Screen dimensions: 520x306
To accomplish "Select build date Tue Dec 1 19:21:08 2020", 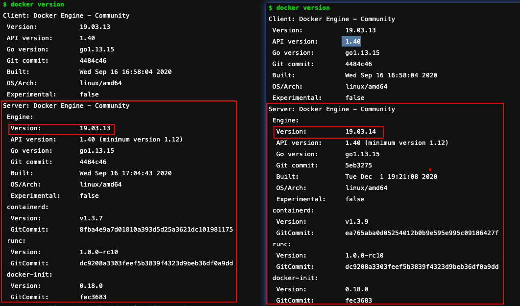I will (391, 177).
